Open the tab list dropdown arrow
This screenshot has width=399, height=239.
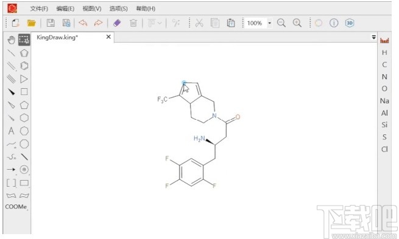(373, 37)
